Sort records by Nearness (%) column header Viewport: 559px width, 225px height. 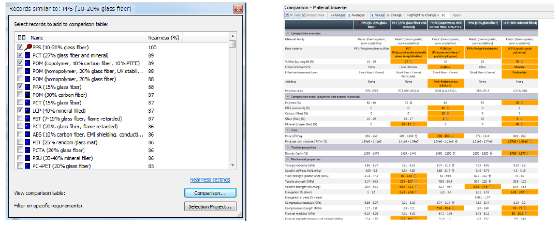[x=164, y=37]
